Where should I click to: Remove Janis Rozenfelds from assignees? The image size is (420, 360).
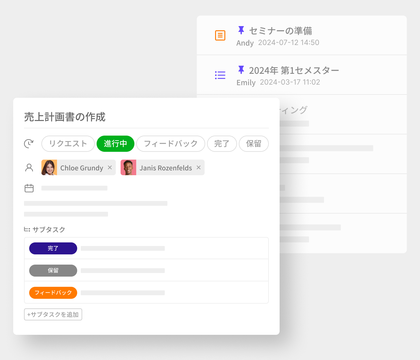click(x=199, y=168)
